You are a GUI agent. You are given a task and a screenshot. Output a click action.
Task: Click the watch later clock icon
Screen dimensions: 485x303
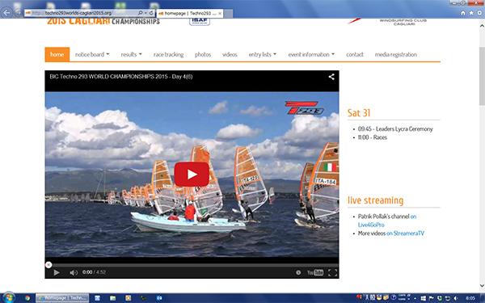tap(298, 272)
